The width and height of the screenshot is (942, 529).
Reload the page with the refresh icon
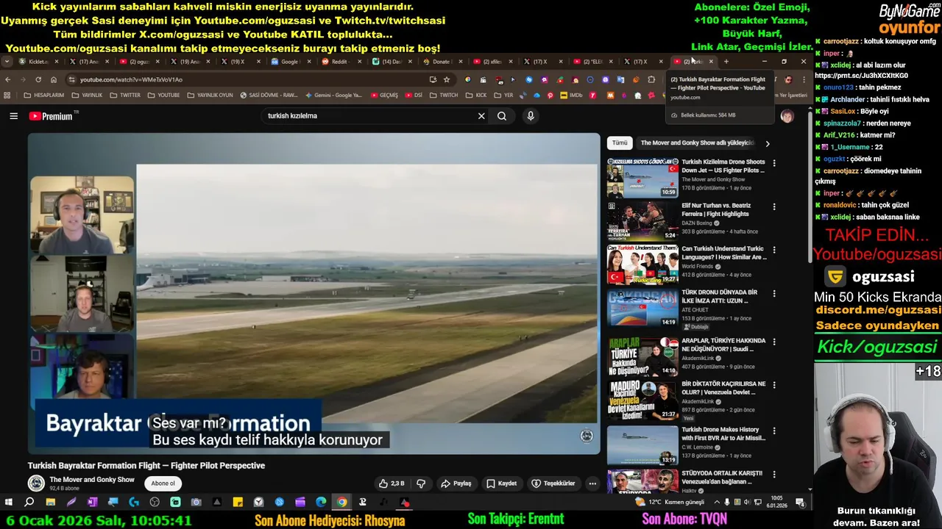[38, 79]
